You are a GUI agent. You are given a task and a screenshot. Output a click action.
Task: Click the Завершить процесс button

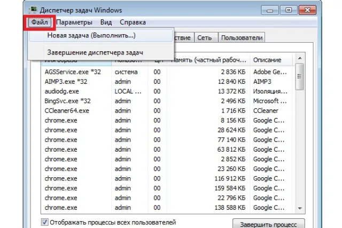(268, 224)
